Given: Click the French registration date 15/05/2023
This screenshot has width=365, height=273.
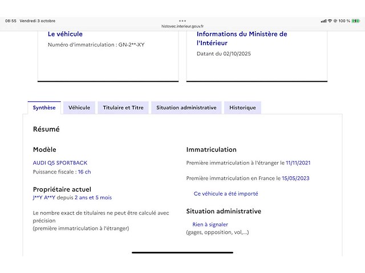Looking at the screenshot, I should tap(296, 178).
